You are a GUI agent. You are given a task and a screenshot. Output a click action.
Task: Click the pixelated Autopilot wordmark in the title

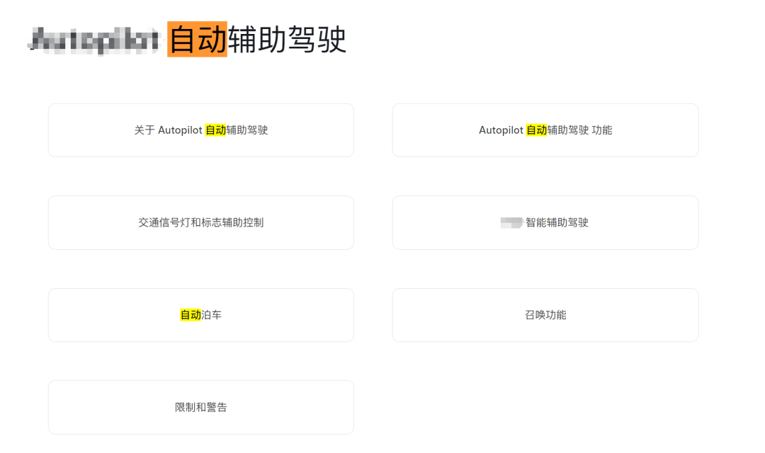click(x=92, y=39)
